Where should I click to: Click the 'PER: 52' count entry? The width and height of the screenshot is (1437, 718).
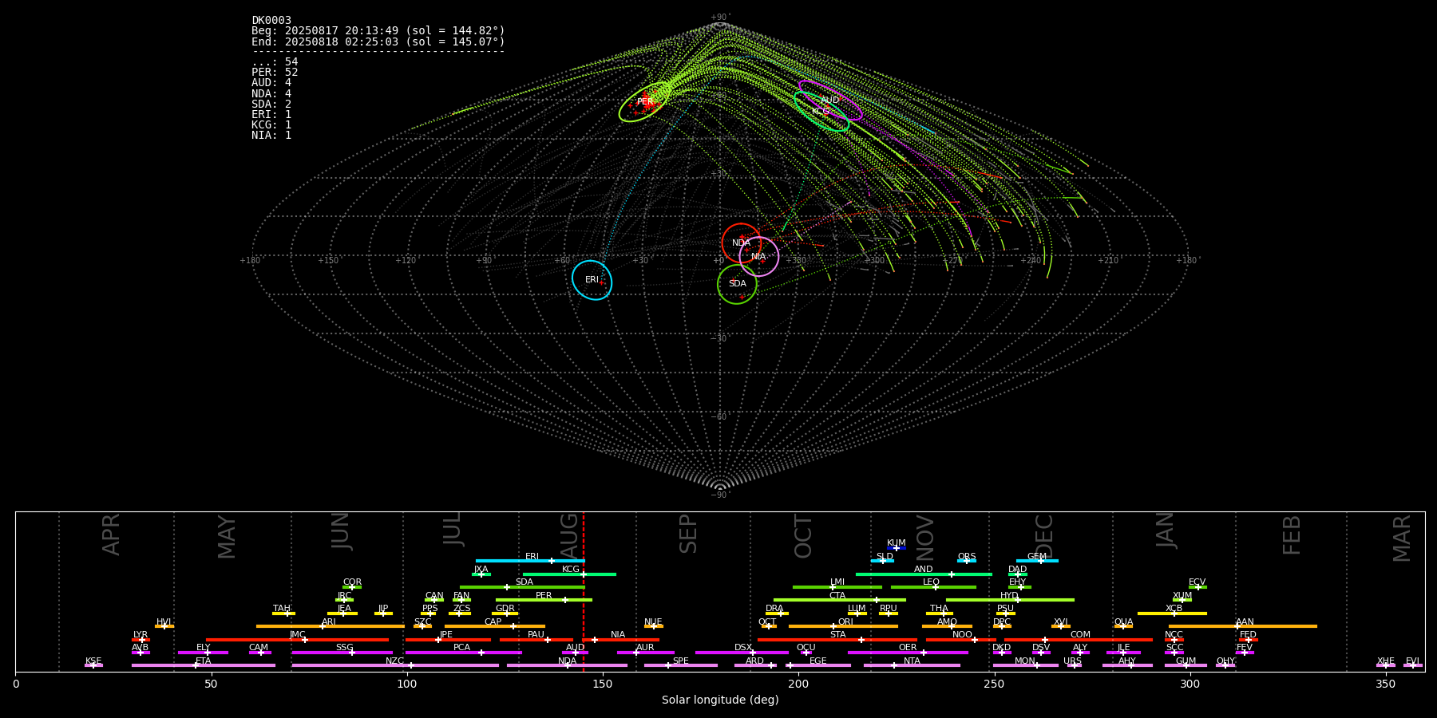275,73
